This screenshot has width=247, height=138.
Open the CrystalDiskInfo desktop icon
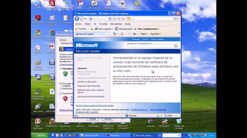pyautogui.click(x=38, y=79)
